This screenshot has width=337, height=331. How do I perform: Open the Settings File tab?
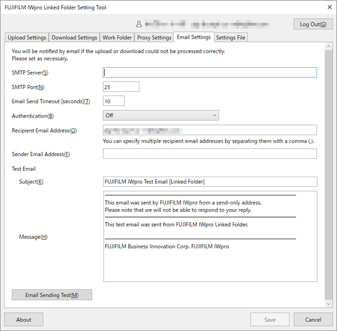[231, 38]
